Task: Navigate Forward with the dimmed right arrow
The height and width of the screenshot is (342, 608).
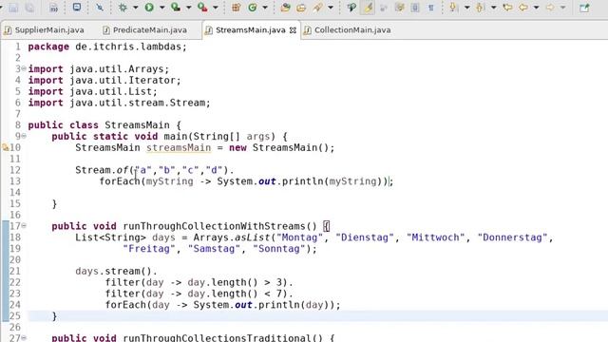Action: point(550,7)
